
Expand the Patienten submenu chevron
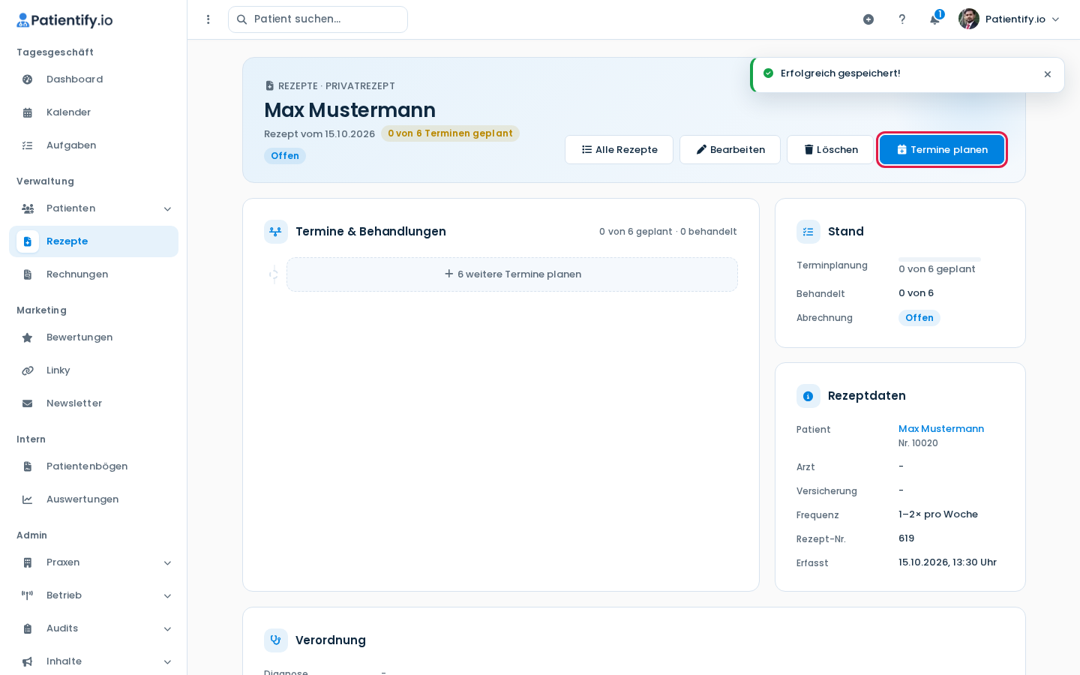[167, 209]
